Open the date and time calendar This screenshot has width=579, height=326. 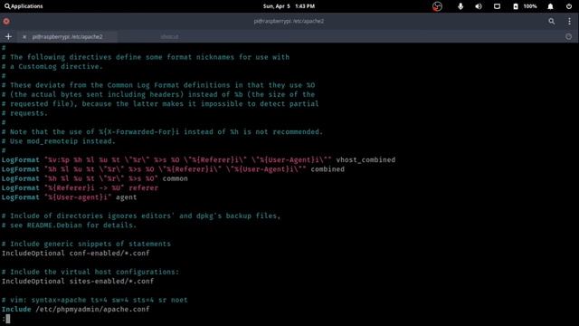(x=289, y=6)
